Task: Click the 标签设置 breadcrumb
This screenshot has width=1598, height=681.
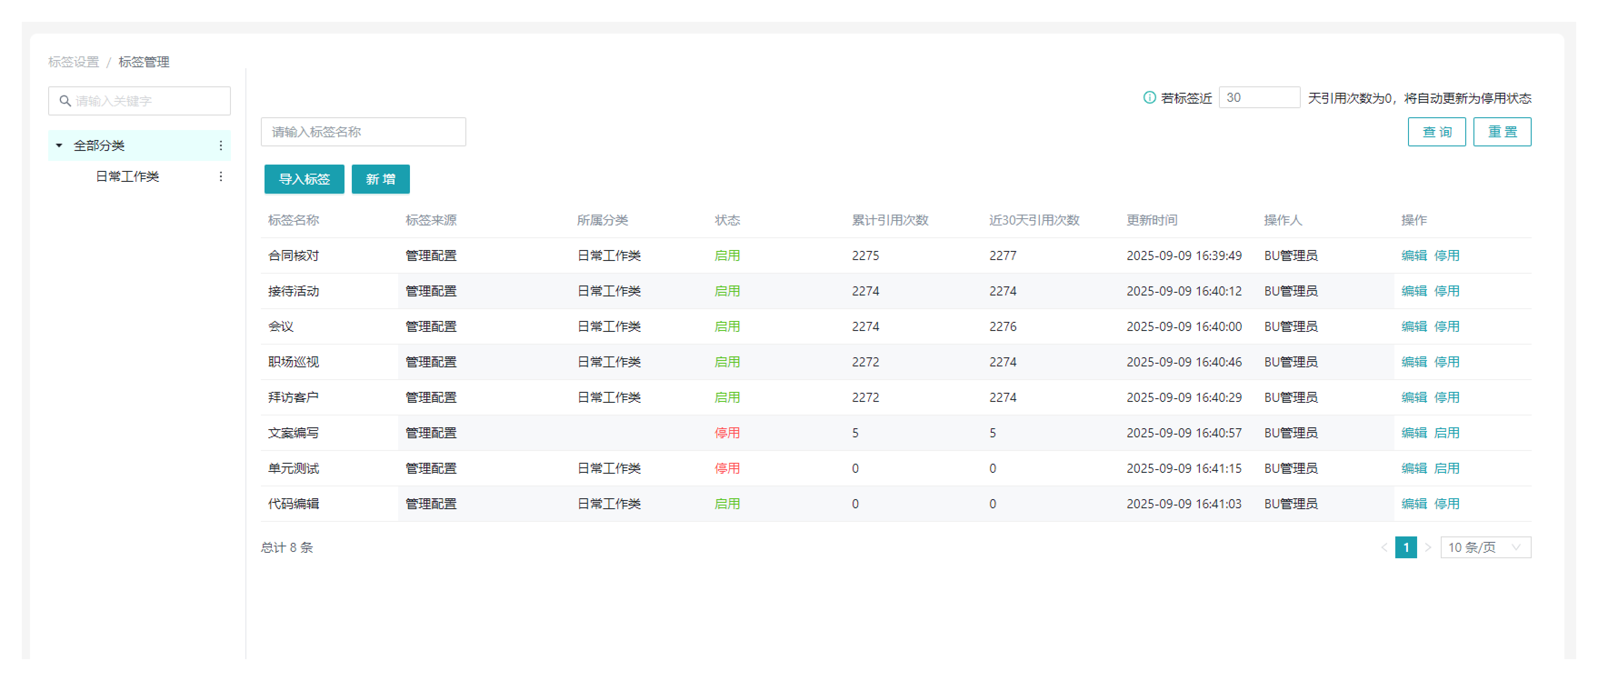Action: [73, 62]
